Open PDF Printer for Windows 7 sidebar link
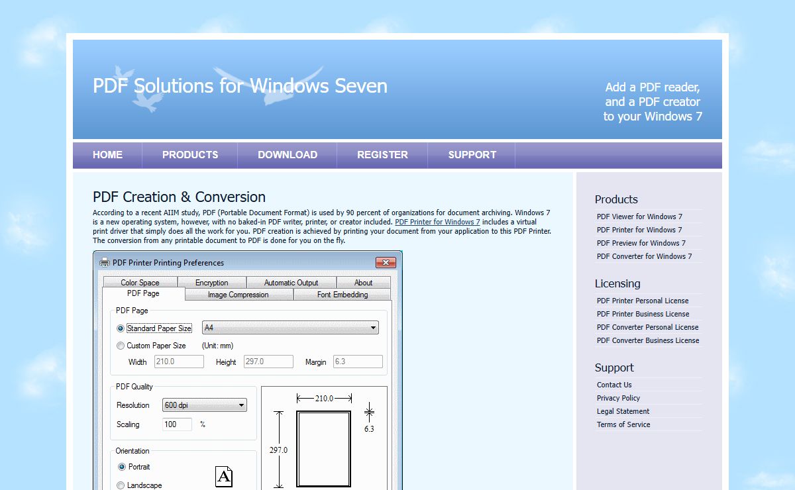Viewport: 795px width, 490px height. tap(639, 230)
